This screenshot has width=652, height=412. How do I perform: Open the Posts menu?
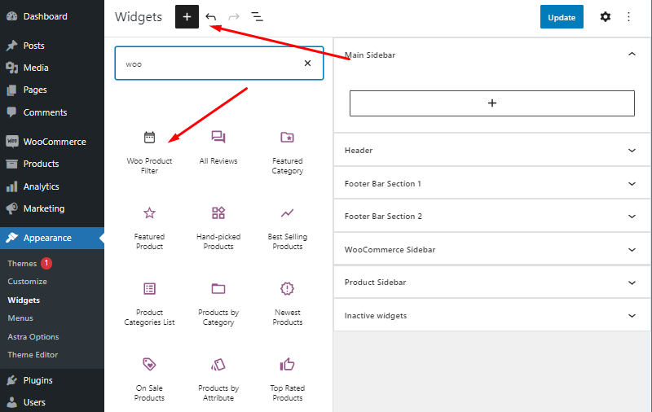[52, 46]
